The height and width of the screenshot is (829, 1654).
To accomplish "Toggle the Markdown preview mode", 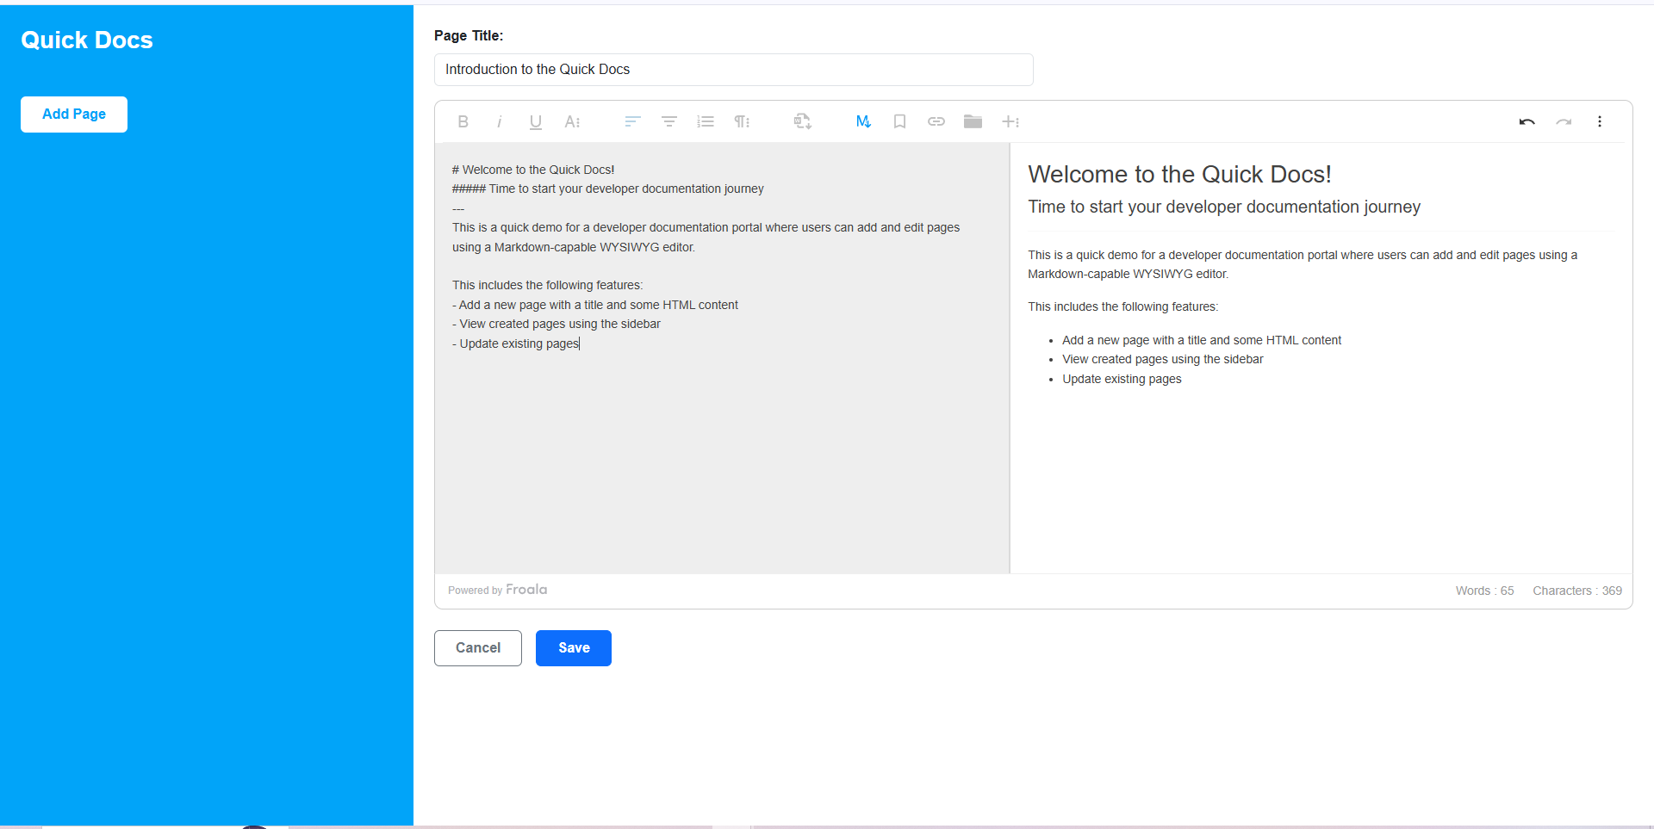I will tap(863, 121).
